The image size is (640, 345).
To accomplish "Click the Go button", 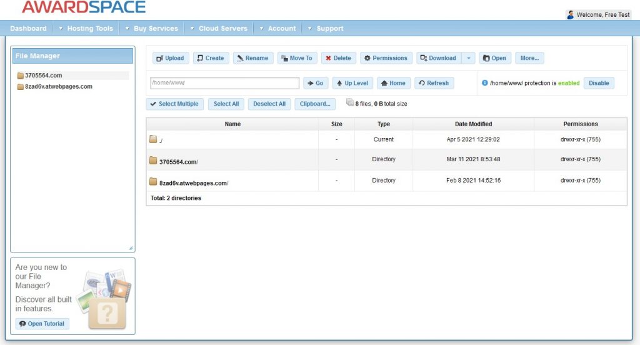I will click(316, 83).
